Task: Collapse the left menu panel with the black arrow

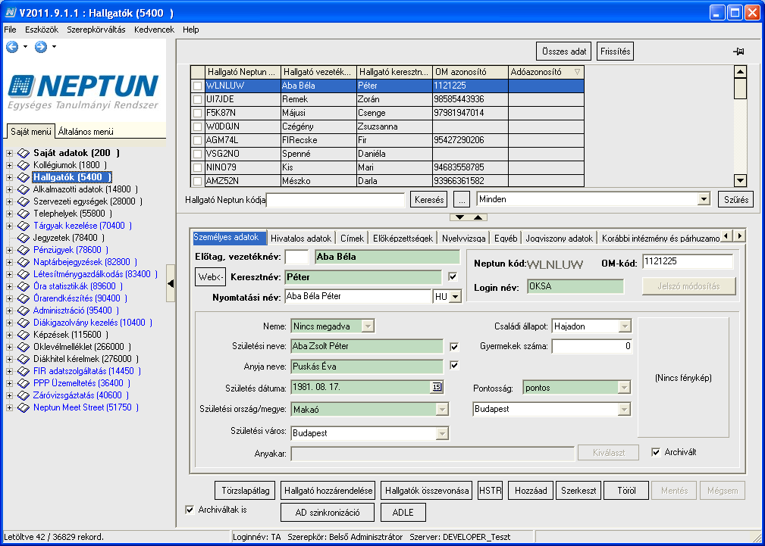Action: (171, 283)
